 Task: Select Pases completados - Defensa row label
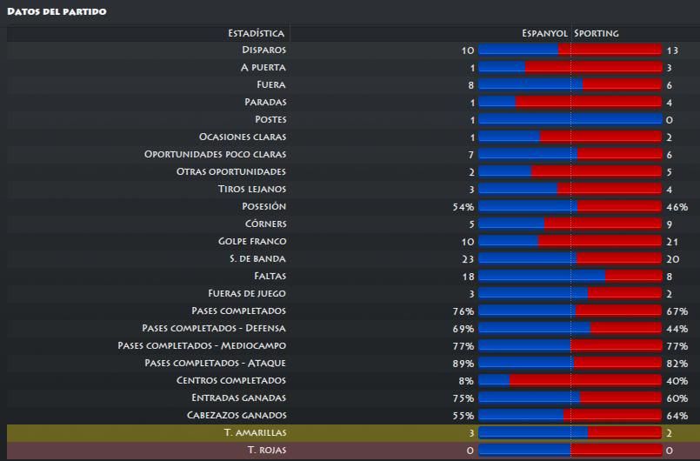(214, 328)
